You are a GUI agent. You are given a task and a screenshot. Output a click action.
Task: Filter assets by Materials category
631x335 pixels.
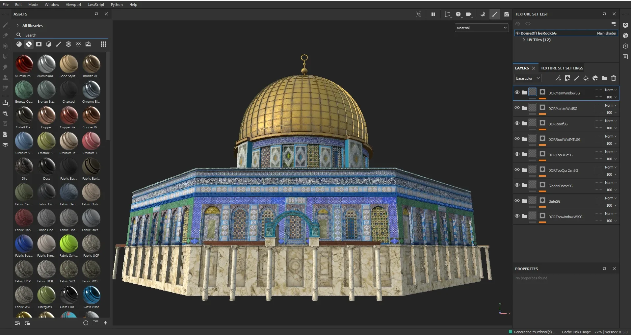coord(19,44)
